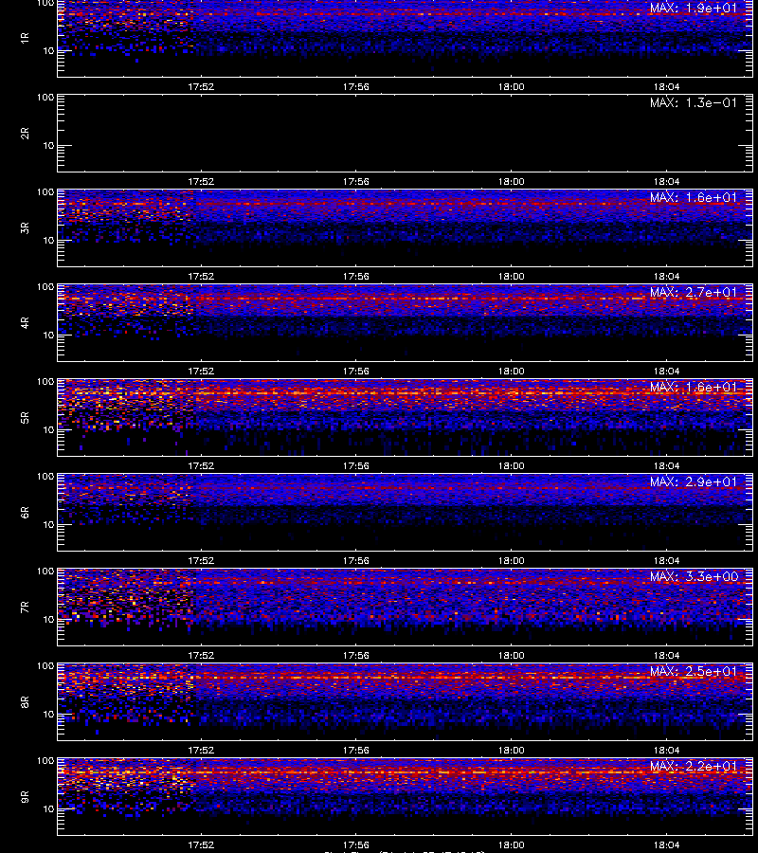Select the 'MAX: 1.6e+01' text in panel 3R
This screenshot has width=758, height=853.
tap(694, 197)
